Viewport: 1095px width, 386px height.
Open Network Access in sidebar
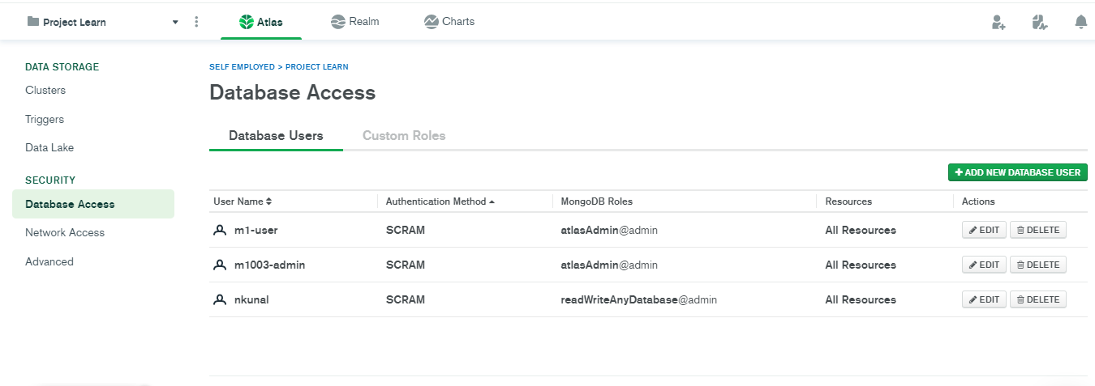[x=65, y=233]
